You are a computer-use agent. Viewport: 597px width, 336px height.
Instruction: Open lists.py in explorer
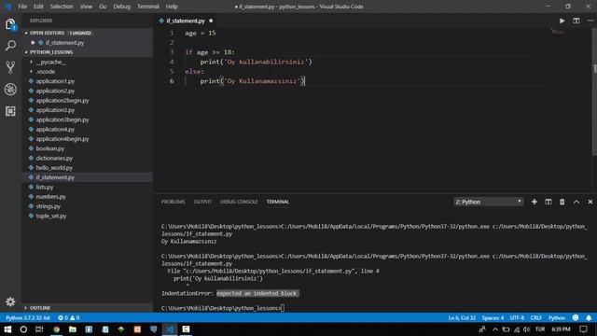coord(45,187)
